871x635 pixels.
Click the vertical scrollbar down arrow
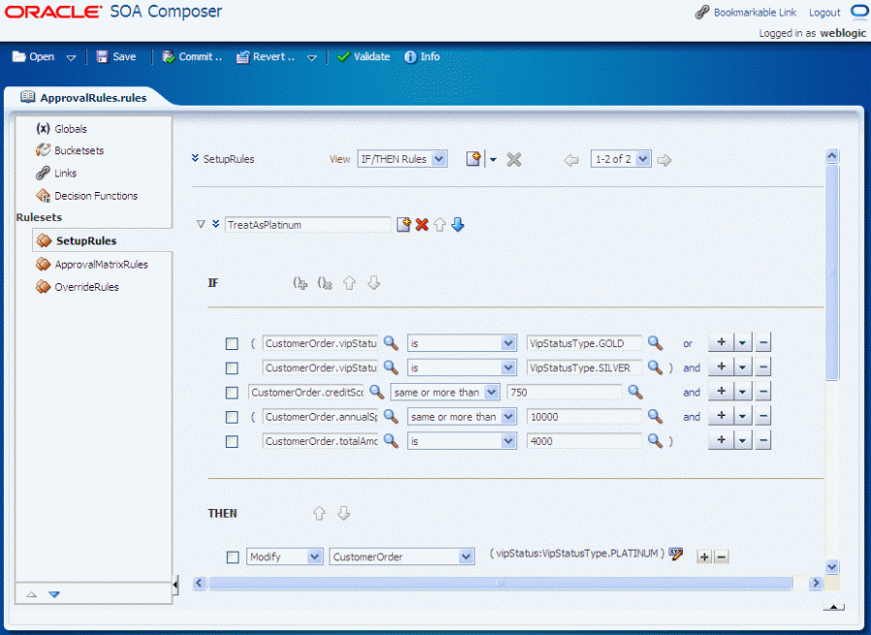point(831,567)
